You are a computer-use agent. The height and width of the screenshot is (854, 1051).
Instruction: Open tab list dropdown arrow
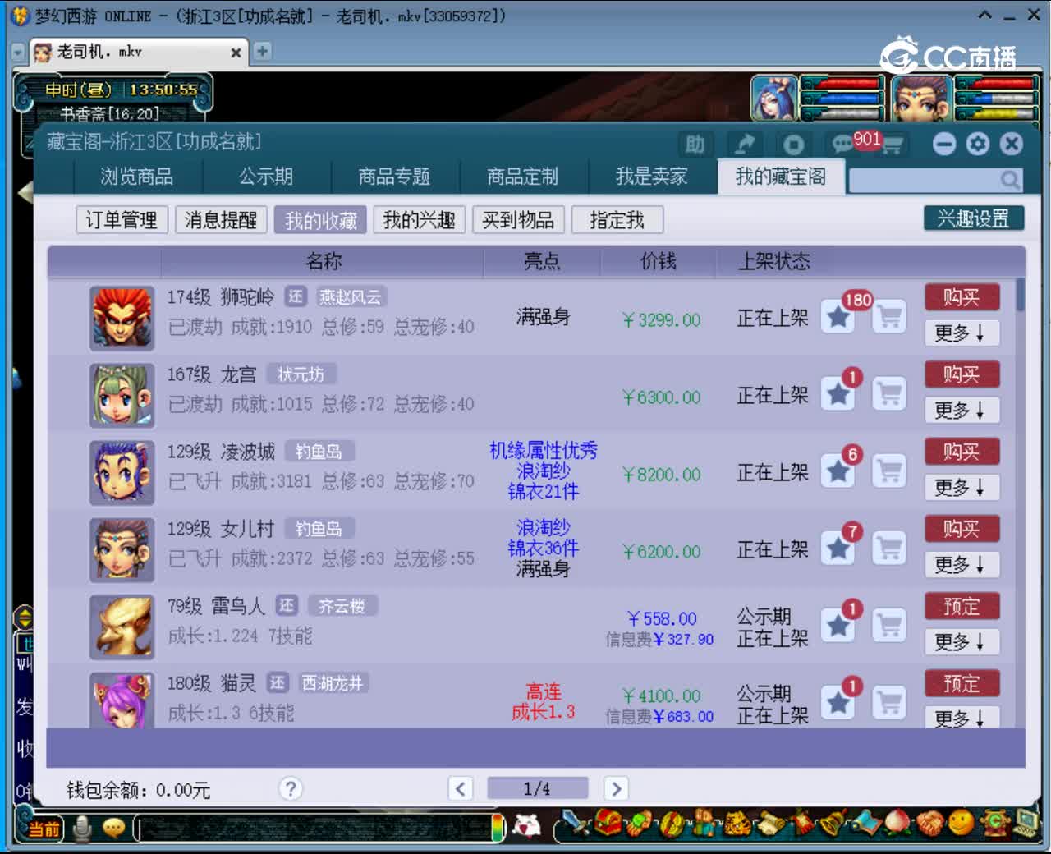coord(18,53)
